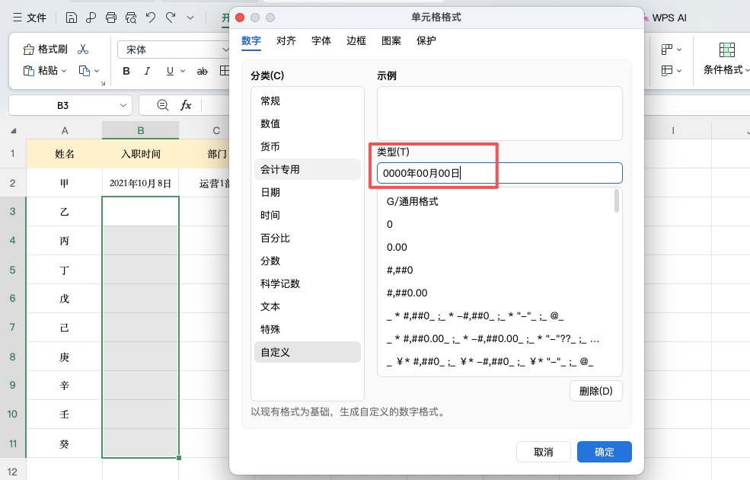The height and width of the screenshot is (480, 750).
Task: Open the 宋体 font name dropdown
Action: point(225,50)
